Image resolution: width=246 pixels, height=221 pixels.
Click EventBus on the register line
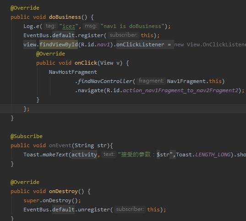[36, 35]
